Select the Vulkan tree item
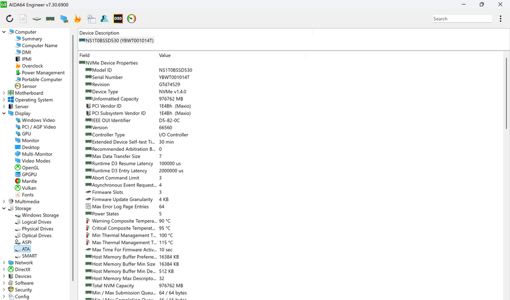Image resolution: width=510 pixels, height=300 pixels. (x=29, y=188)
